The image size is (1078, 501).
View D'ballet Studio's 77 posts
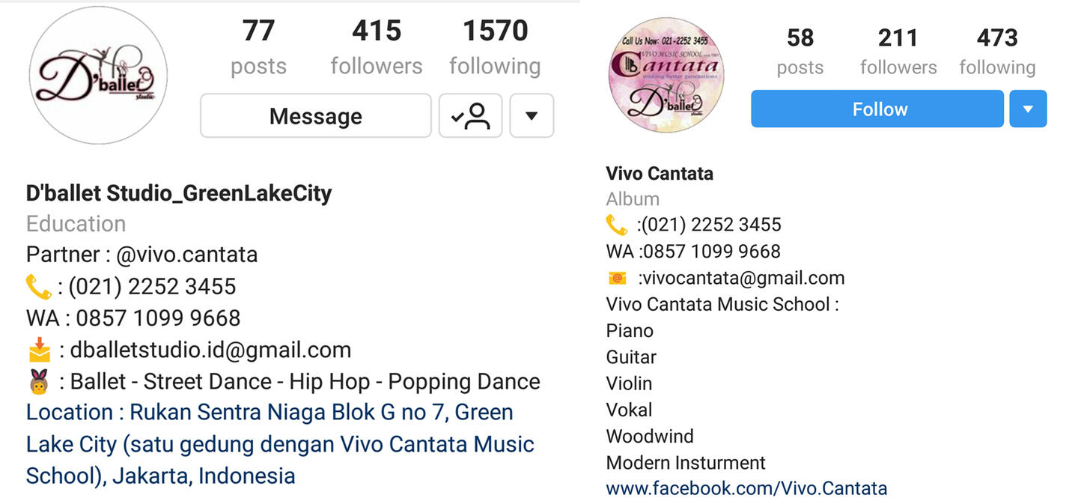coord(258,47)
